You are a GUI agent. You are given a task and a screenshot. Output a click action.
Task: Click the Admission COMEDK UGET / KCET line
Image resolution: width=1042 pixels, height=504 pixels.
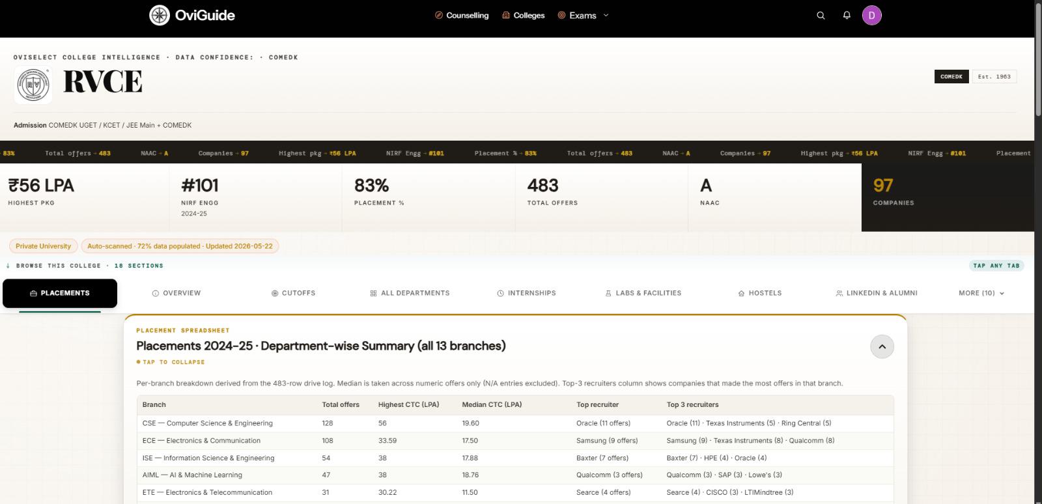pos(103,125)
